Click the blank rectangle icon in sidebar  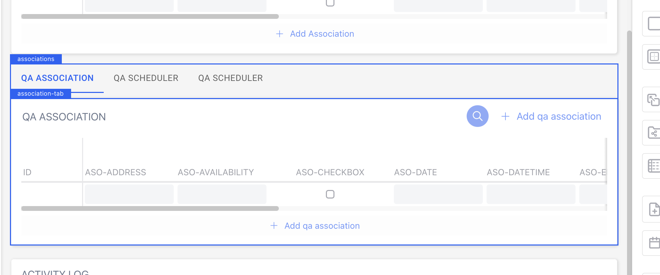(653, 24)
